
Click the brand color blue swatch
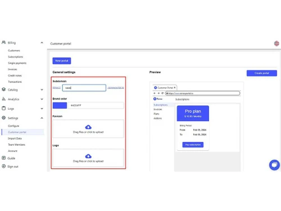(60, 105)
